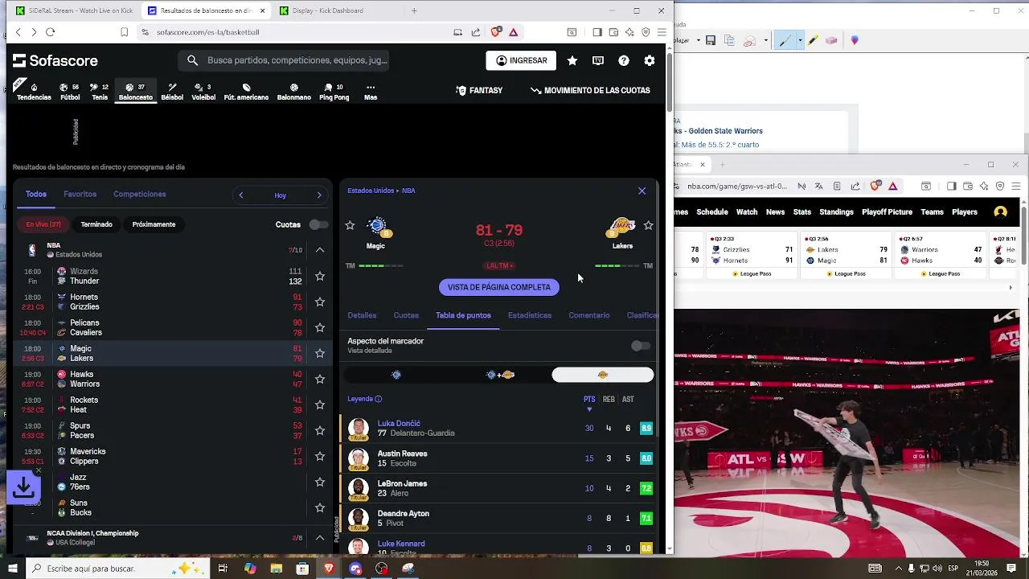The image size is (1029, 579).
Task: Select the eraser tool in snipping window
Action: tap(831, 40)
